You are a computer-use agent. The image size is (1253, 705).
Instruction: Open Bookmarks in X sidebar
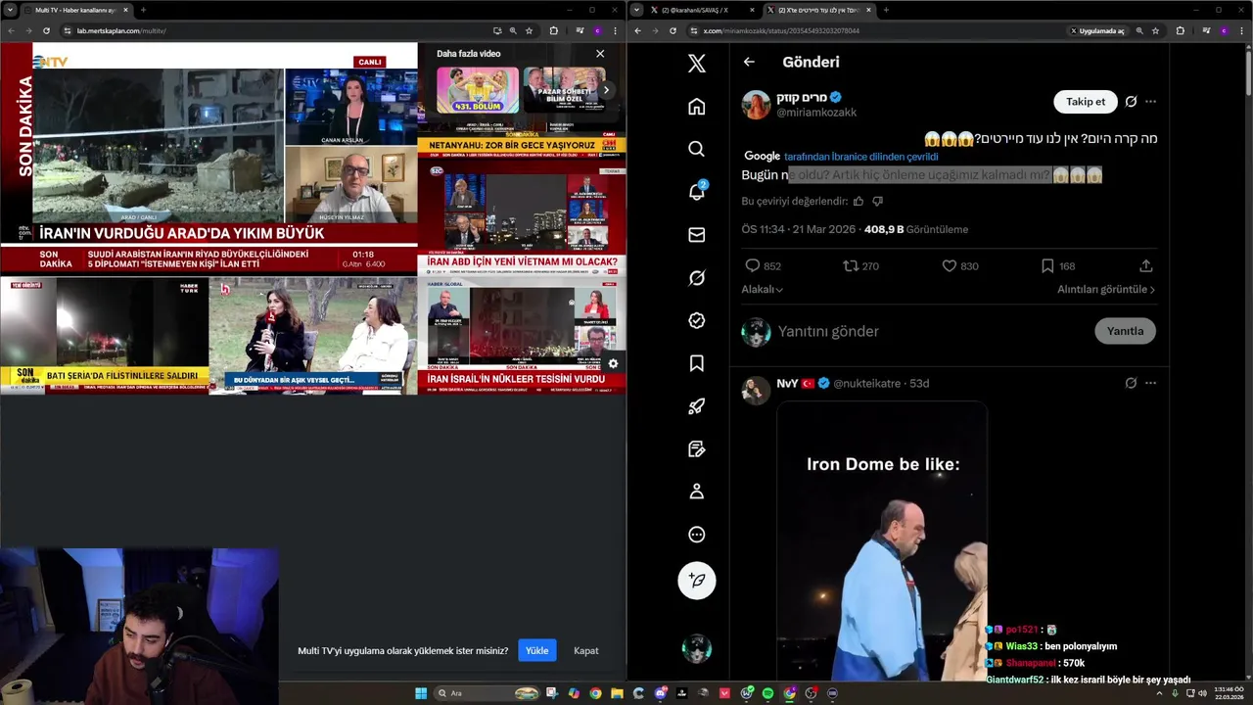coord(696,363)
